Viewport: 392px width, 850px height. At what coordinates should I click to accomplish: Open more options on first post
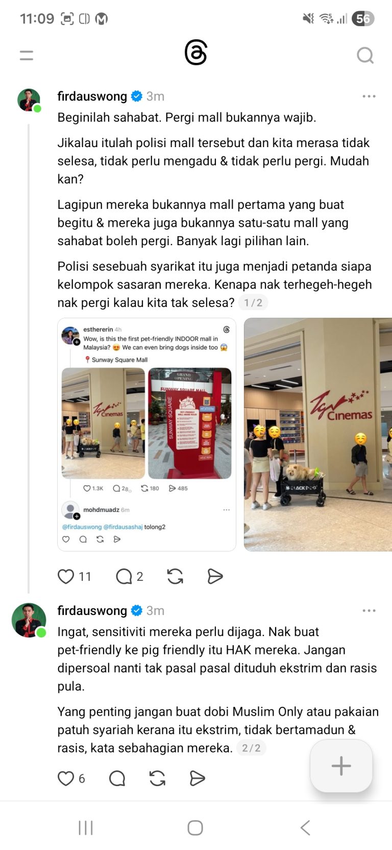[369, 96]
